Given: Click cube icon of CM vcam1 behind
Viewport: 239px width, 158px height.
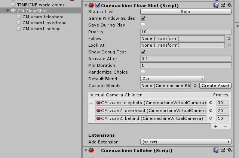Looking at the screenshot, I should [x=19, y=29].
